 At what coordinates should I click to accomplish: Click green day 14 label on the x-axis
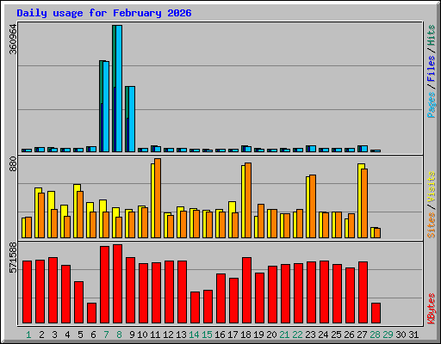(x=194, y=335)
